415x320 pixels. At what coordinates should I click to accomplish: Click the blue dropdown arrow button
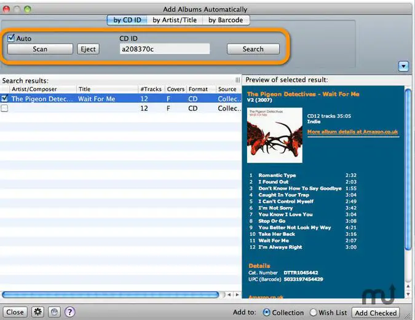[403, 66]
